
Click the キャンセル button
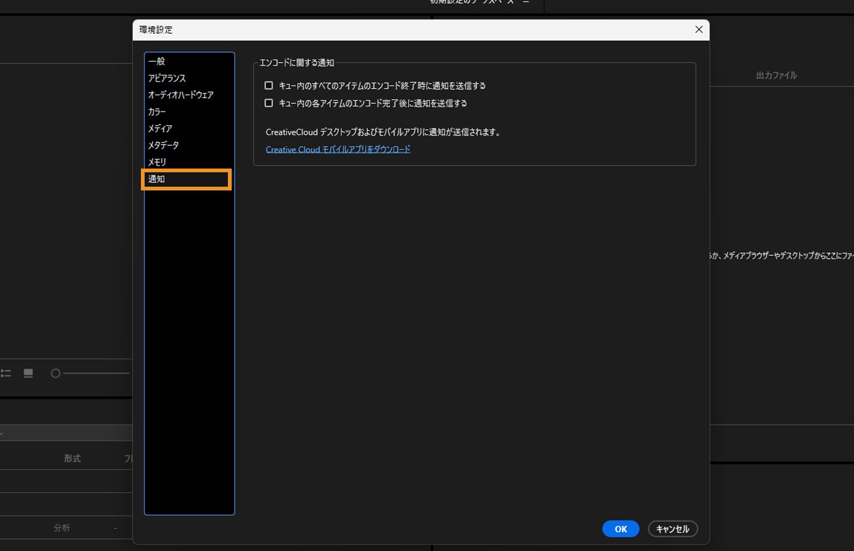(x=673, y=529)
